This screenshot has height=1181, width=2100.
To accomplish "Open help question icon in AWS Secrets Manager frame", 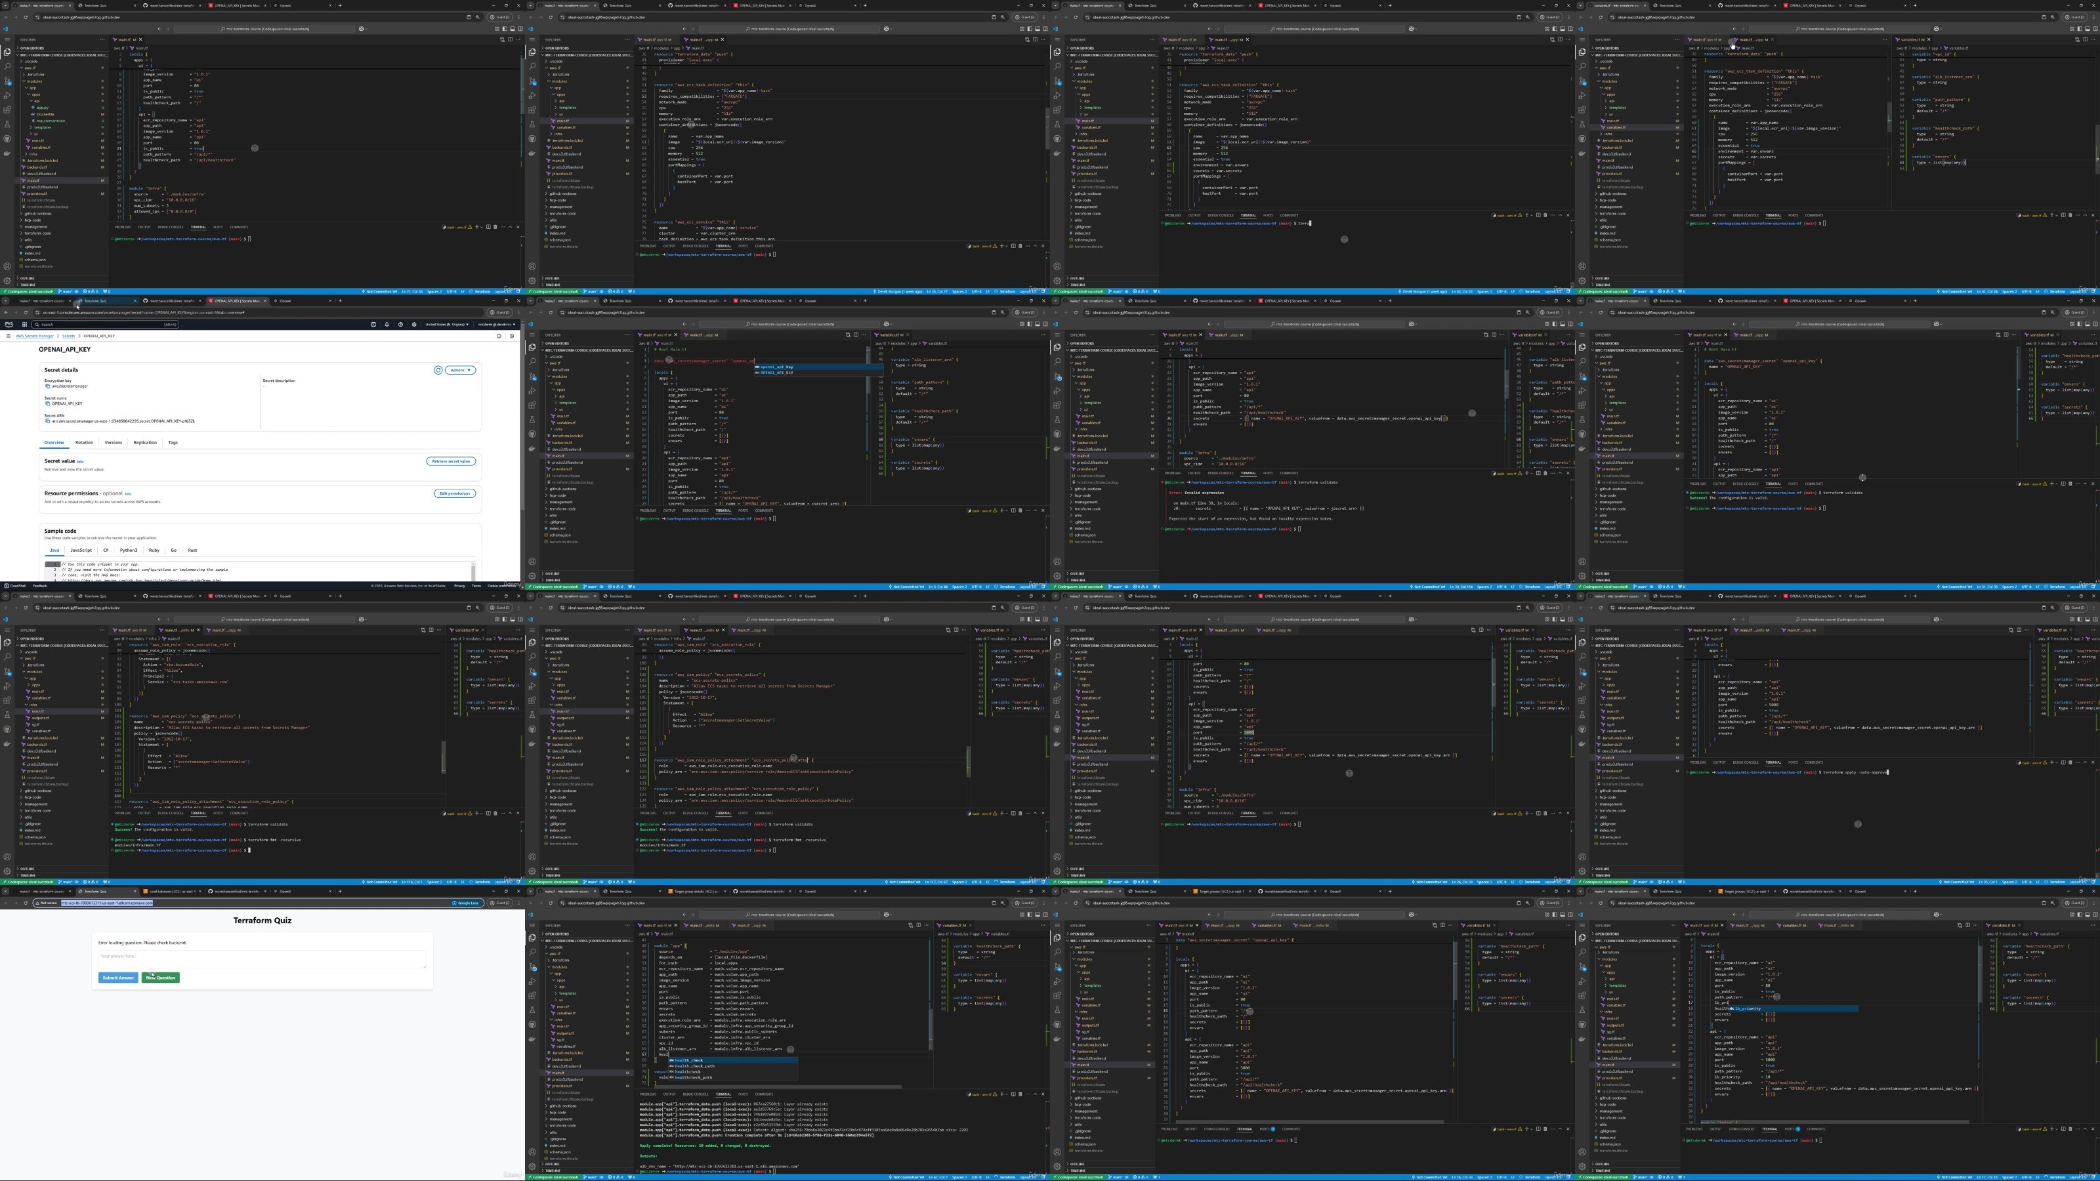I will coord(400,325).
